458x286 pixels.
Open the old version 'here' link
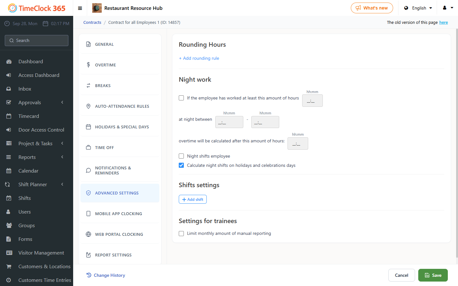[x=444, y=23]
